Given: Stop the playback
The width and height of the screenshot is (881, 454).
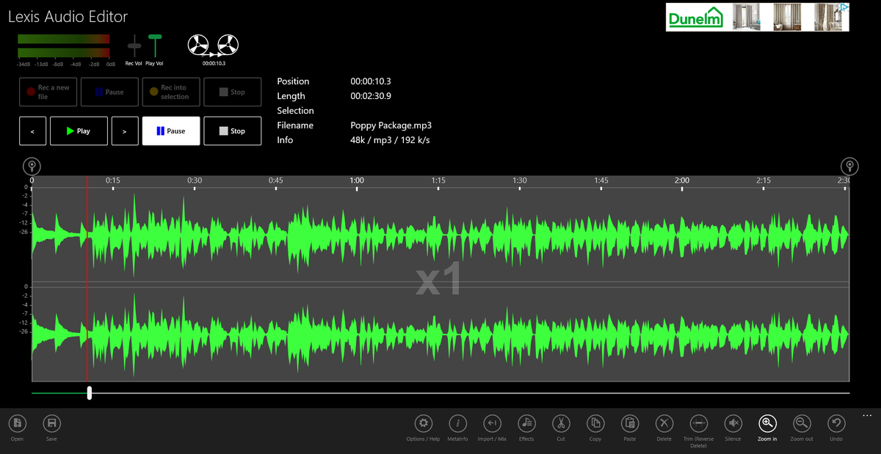Looking at the screenshot, I should pyautogui.click(x=233, y=131).
